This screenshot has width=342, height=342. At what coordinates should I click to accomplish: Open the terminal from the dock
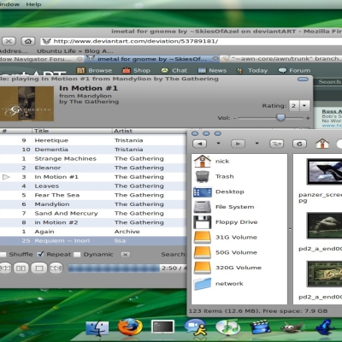tap(162, 327)
